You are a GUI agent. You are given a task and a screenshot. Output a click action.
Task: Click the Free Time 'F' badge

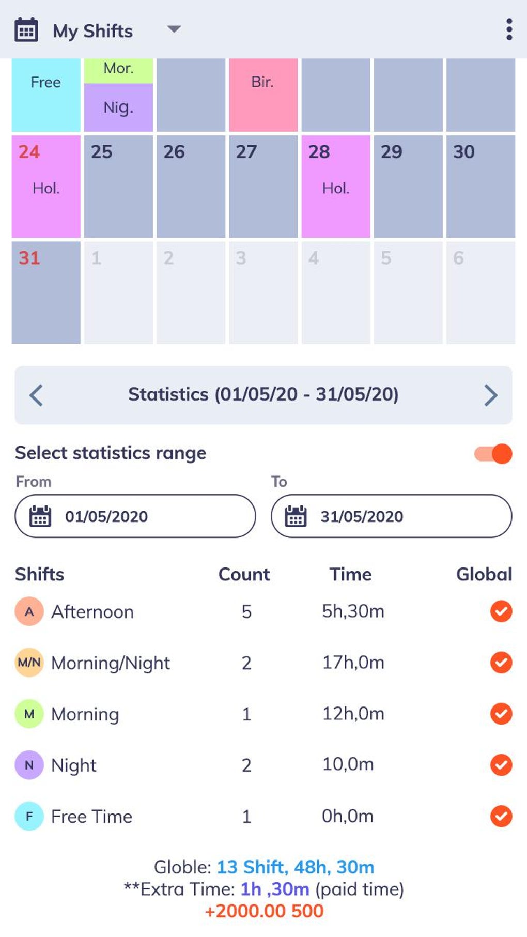(29, 816)
